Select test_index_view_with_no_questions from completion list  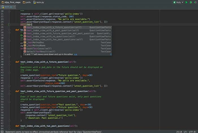(x=67, y=37)
